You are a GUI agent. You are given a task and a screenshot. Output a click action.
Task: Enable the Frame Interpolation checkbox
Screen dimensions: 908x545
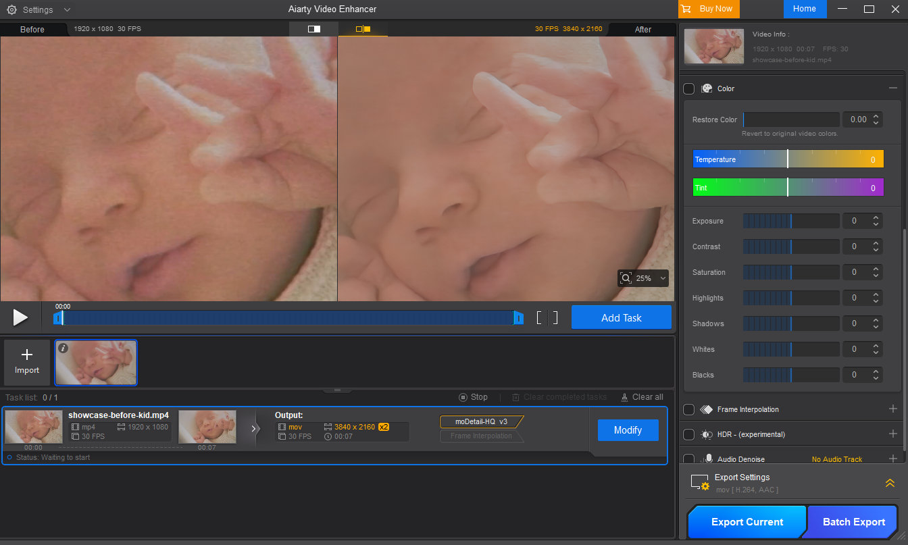(x=688, y=409)
